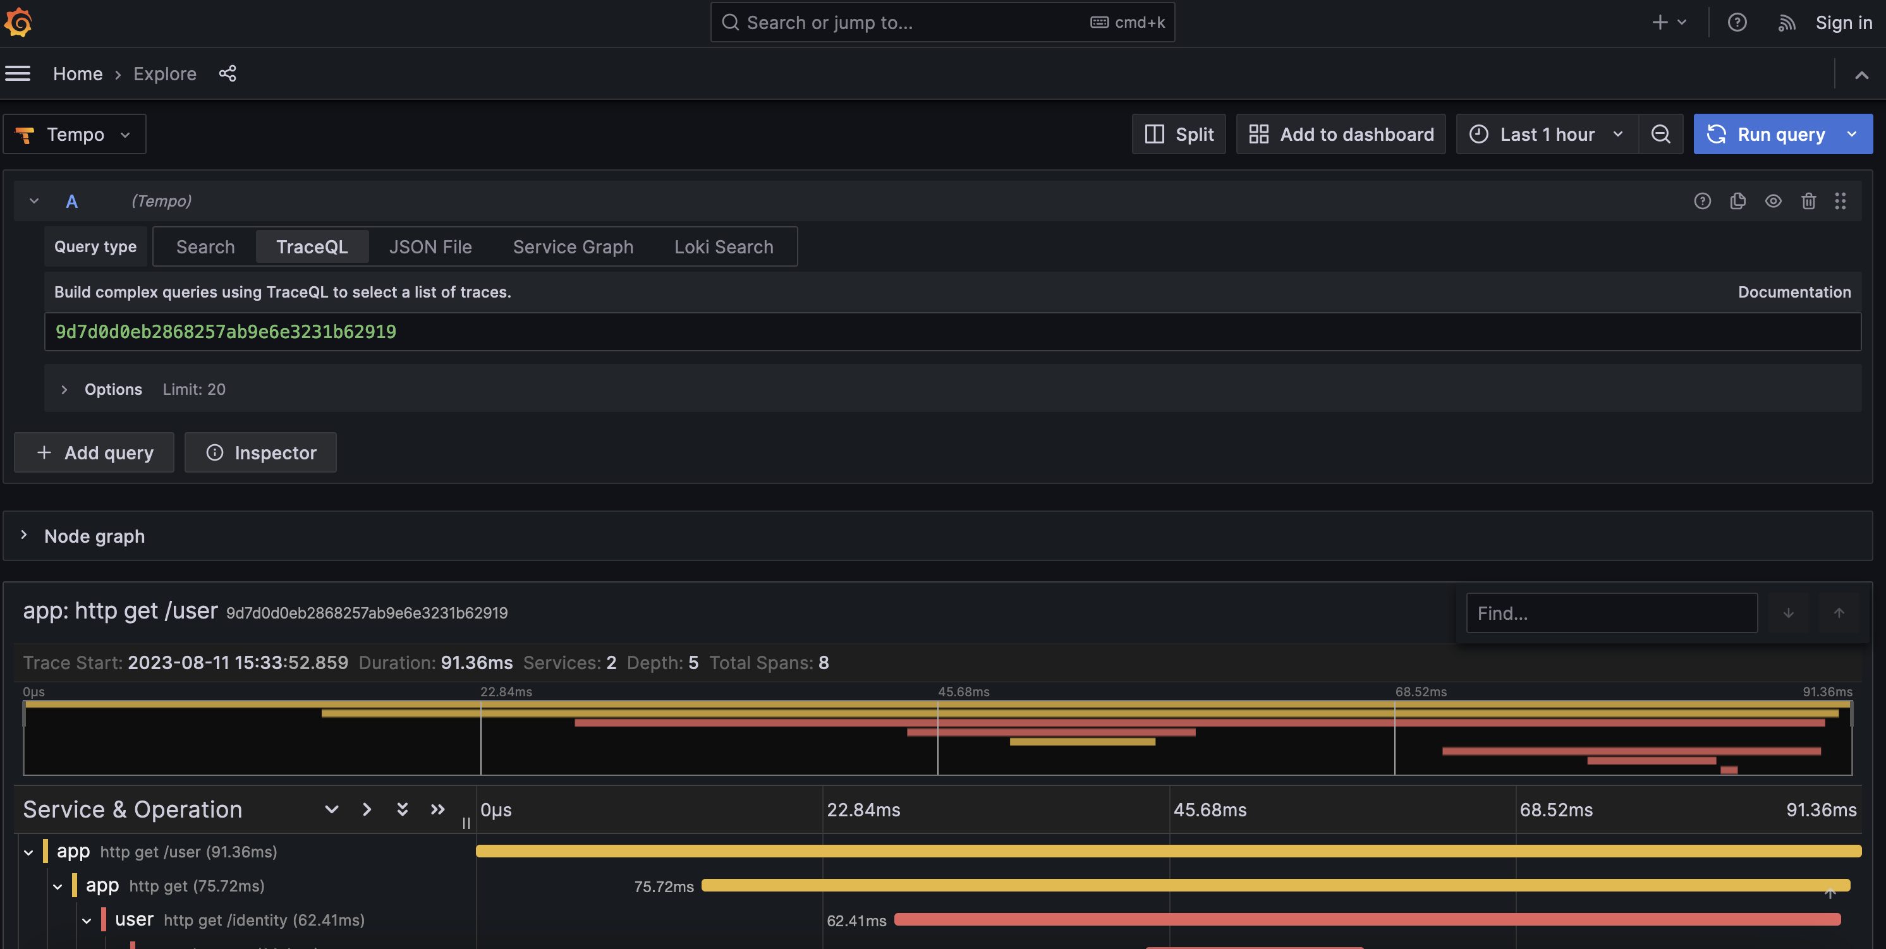Open the dropdown arrow next to plus icon
The image size is (1886, 949).
(x=1682, y=23)
